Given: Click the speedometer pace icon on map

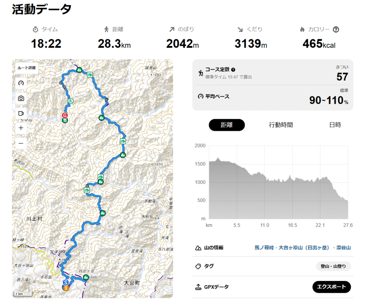Looking at the screenshot, I should [x=21, y=83].
